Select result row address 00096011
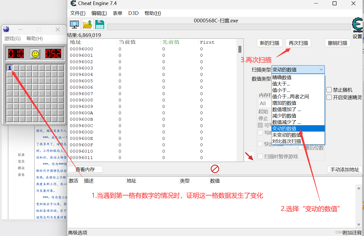The image size is (364, 236). coord(152,158)
